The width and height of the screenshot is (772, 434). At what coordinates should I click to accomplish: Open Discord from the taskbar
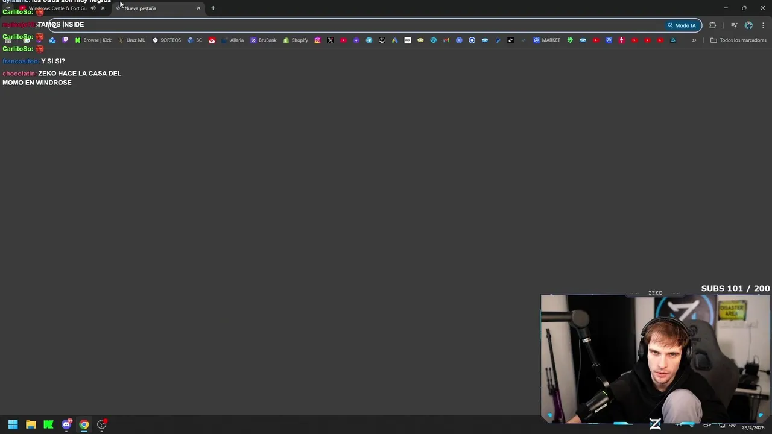point(66,424)
